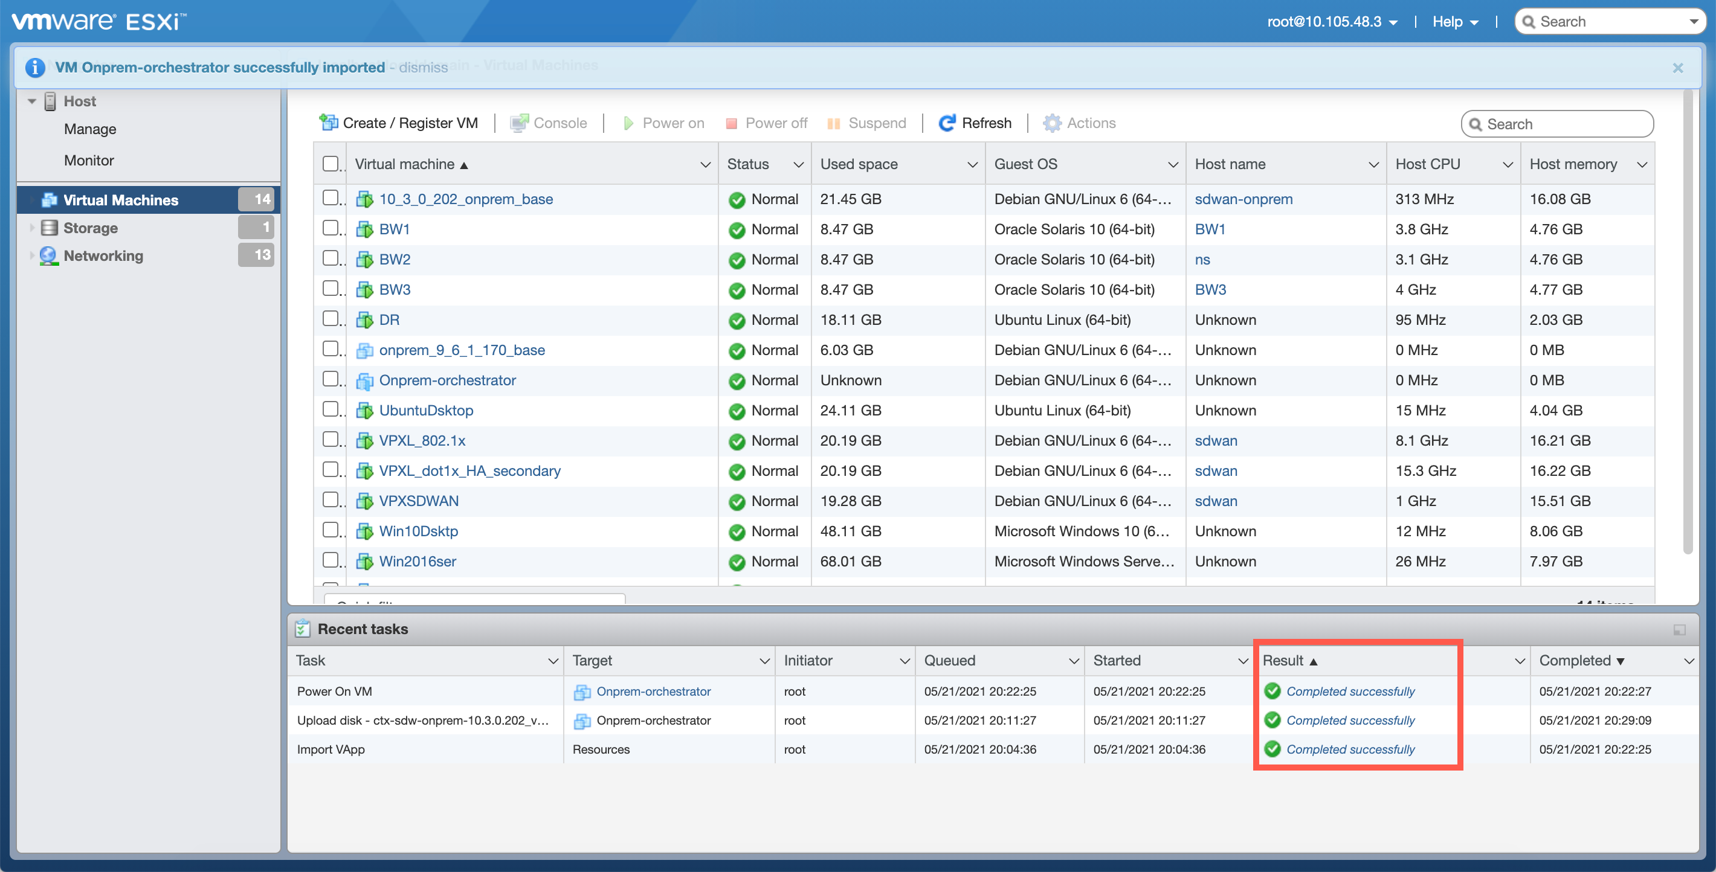The height and width of the screenshot is (872, 1716).
Task: Click the info icon in the notification banner
Action: [34, 67]
